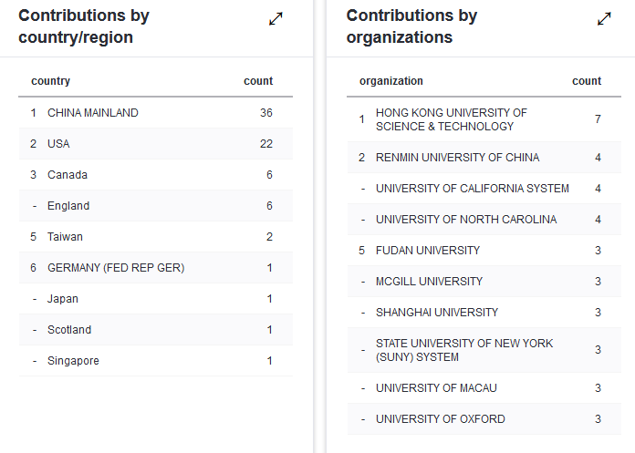Select FUDAN UNIVERSITY organization row
Image resolution: width=635 pixels, height=453 pixels.
click(x=484, y=251)
